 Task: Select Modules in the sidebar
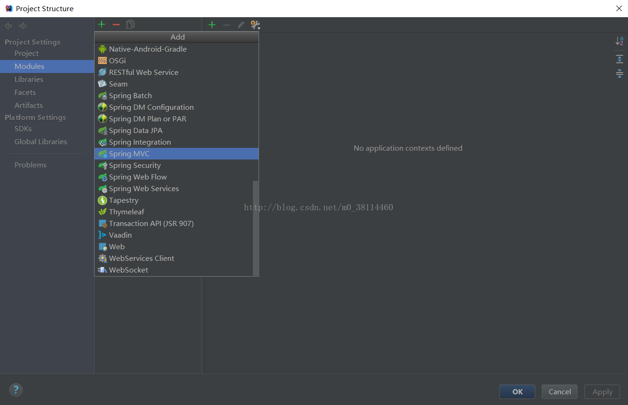point(47,66)
